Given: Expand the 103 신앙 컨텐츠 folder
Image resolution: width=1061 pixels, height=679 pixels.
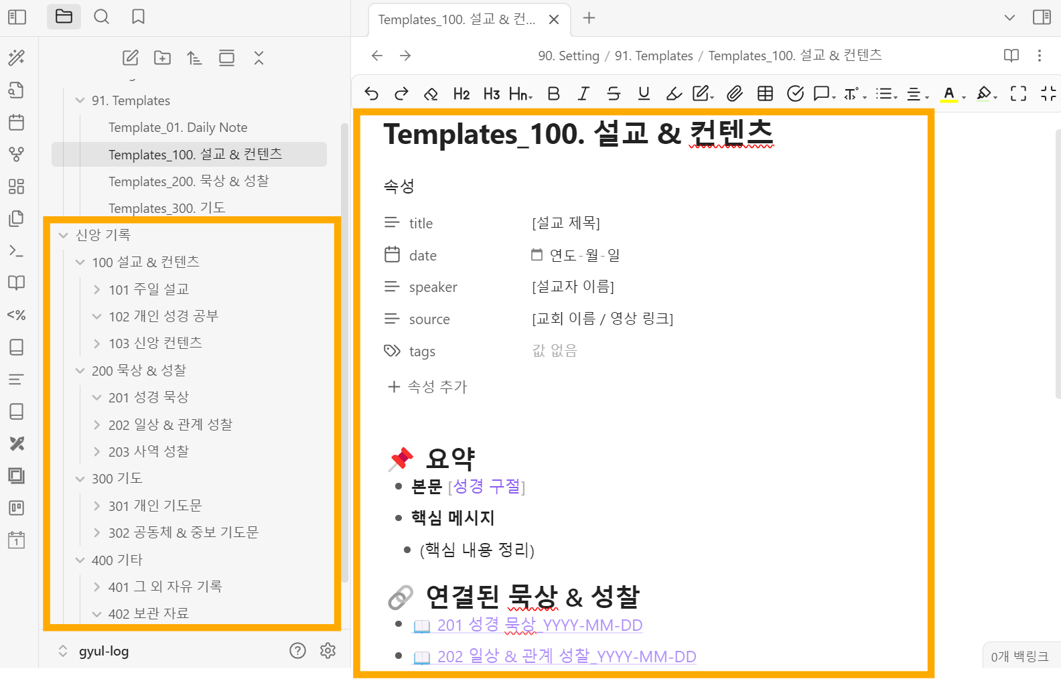Looking at the screenshot, I should pyautogui.click(x=97, y=344).
